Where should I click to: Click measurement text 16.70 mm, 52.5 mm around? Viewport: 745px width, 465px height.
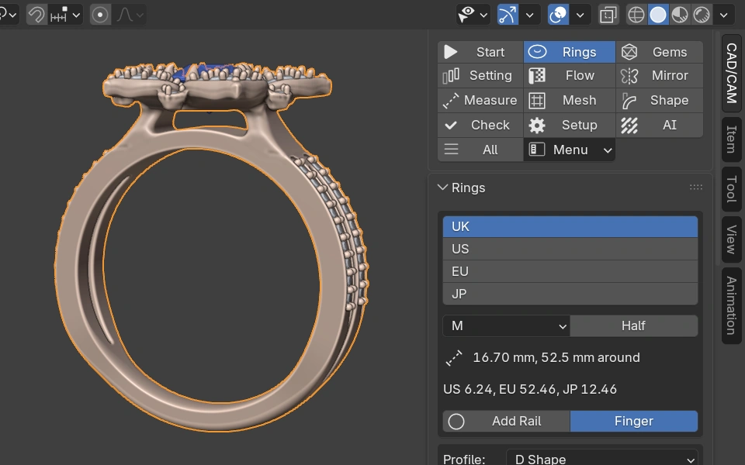coord(556,358)
